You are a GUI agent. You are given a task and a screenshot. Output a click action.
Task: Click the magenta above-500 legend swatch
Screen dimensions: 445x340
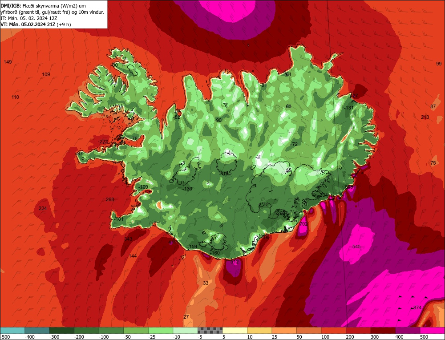click(432, 330)
